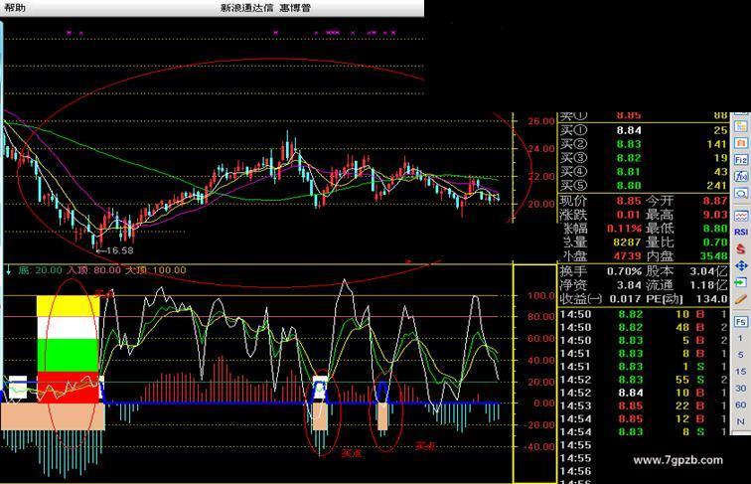Click the window title 新浪通达信 惠博普
Image resolution: width=751 pixels, height=484 pixels.
pyautogui.click(x=265, y=8)
